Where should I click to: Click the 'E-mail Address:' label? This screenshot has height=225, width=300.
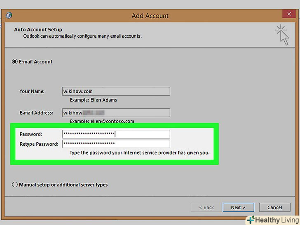36,113
